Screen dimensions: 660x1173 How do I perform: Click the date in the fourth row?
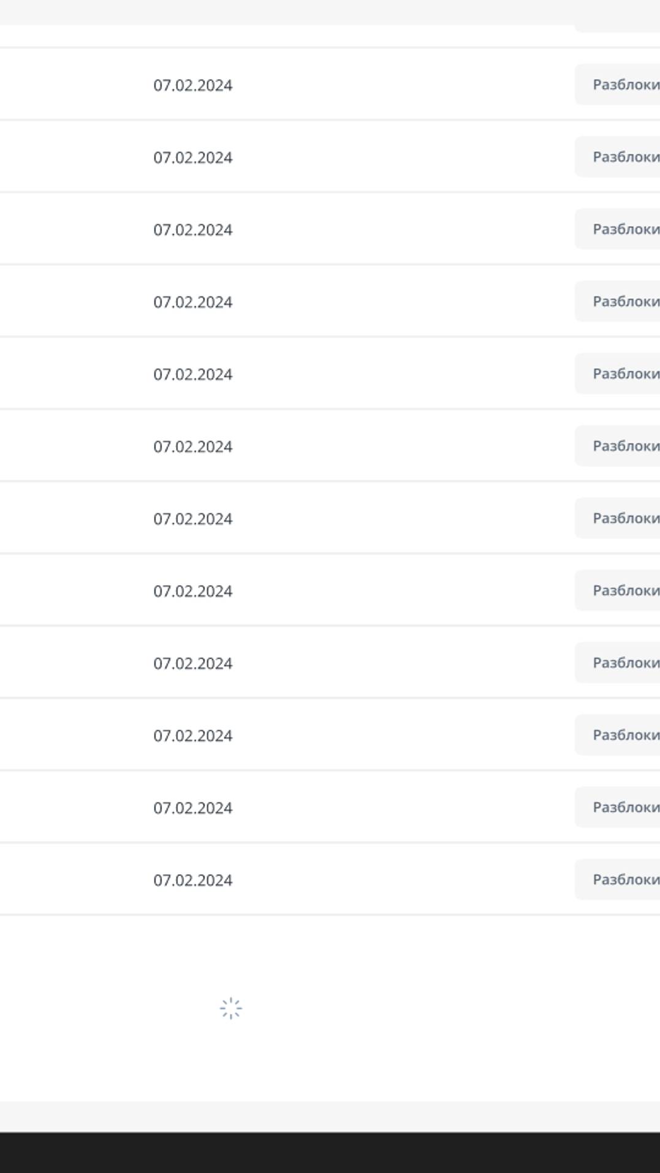point(193,302)
